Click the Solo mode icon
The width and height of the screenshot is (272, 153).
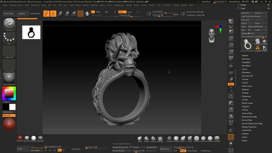[231, 144]
